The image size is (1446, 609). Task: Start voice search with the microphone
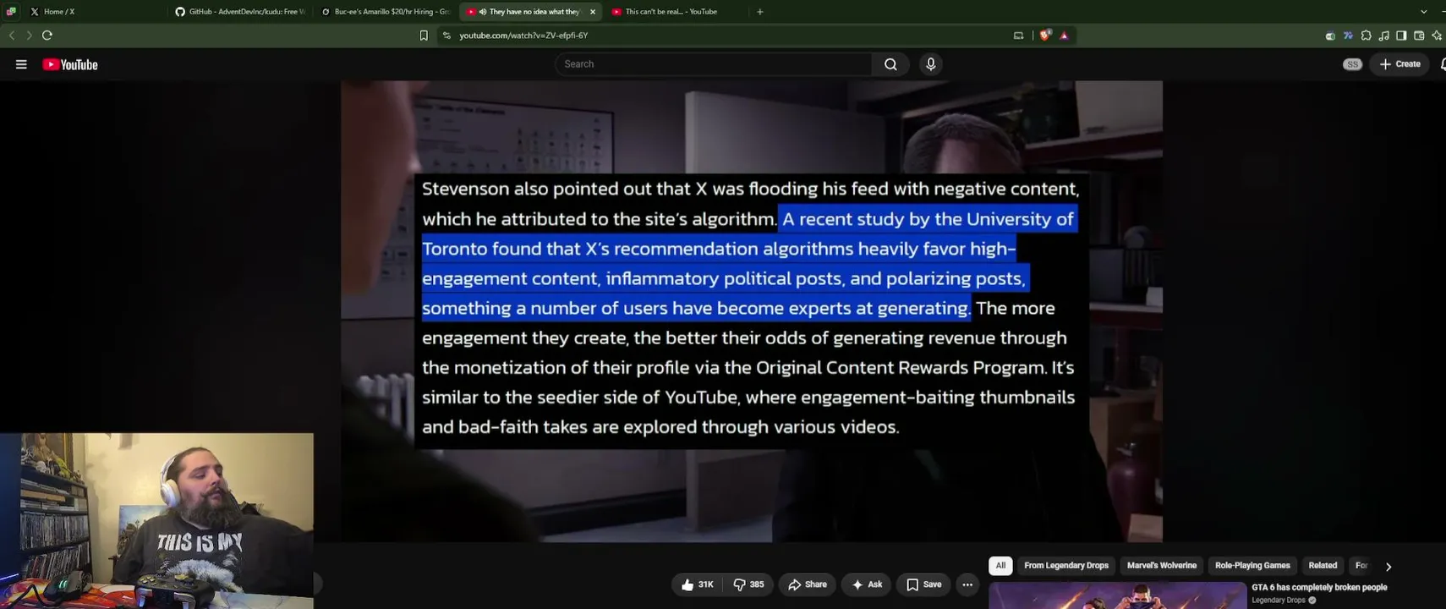(931, 64)
